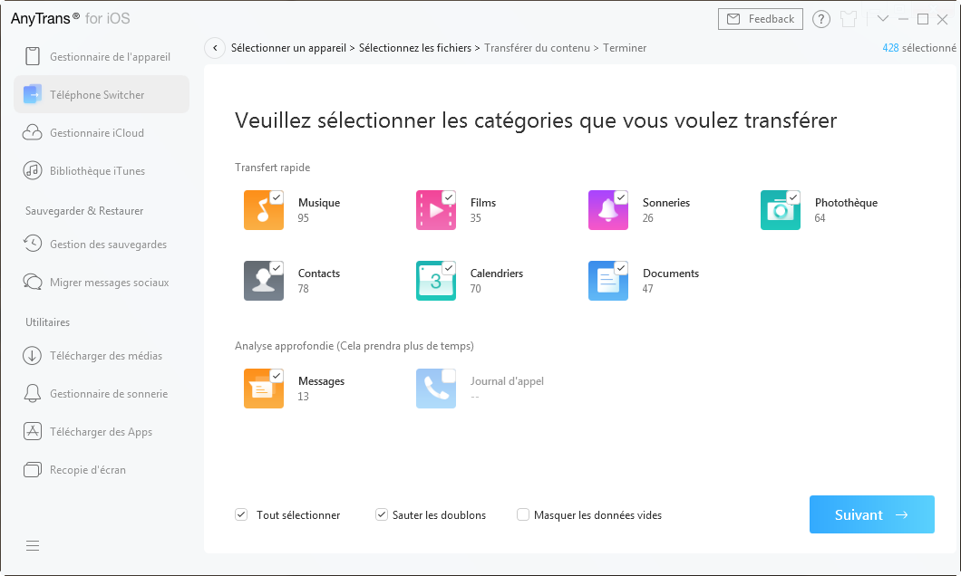Select the Musique label text

[x=319, y=203]
